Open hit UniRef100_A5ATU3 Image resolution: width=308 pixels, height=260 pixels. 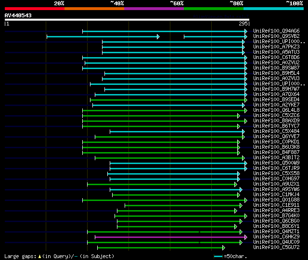click(276, 52)
